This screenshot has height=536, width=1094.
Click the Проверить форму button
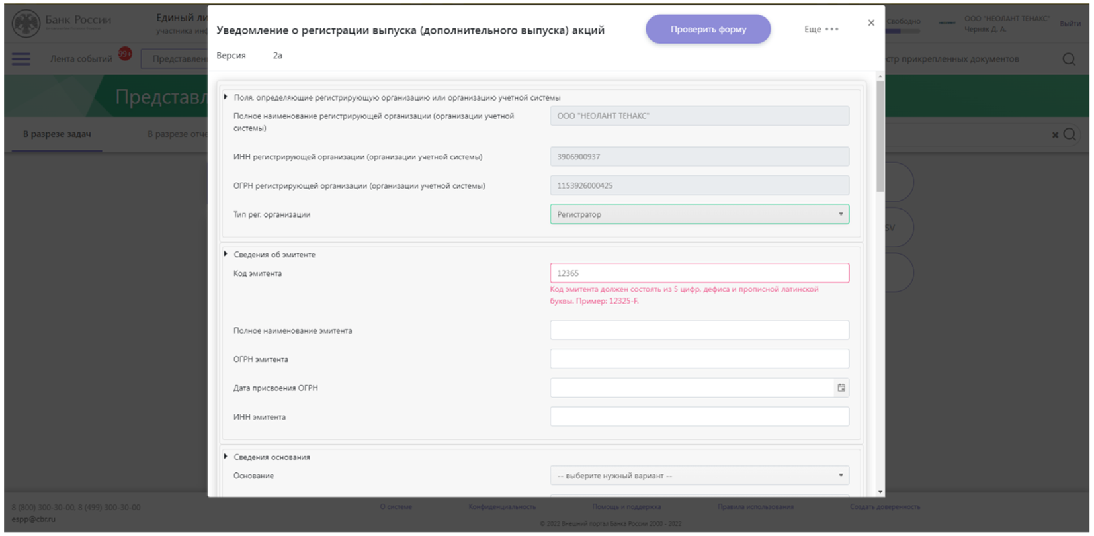pos(708,30)
